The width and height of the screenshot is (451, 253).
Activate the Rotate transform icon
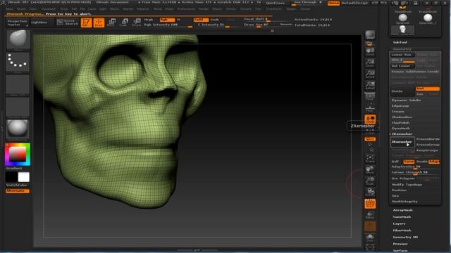tap(136, 22)
